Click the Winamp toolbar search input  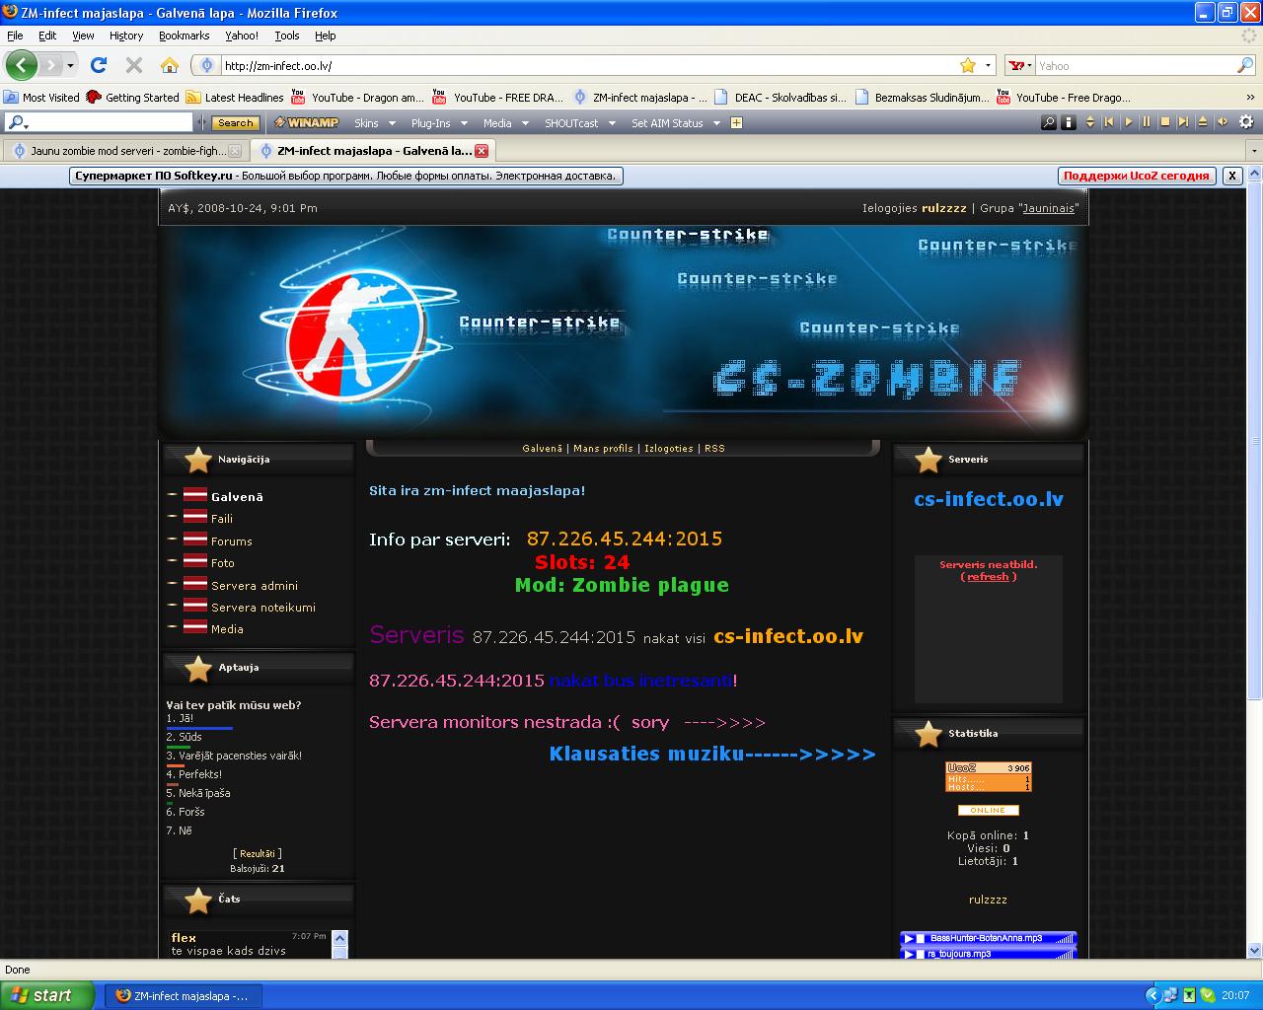(x=99, y=123)
